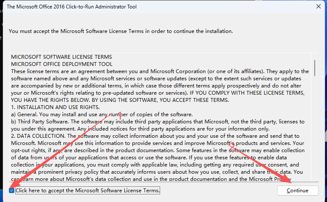Click the "MICROSOFT SOFTWARE LICENSE TERMS" heading
Viewport: 327px width, 202px height.
coord(61,57)
